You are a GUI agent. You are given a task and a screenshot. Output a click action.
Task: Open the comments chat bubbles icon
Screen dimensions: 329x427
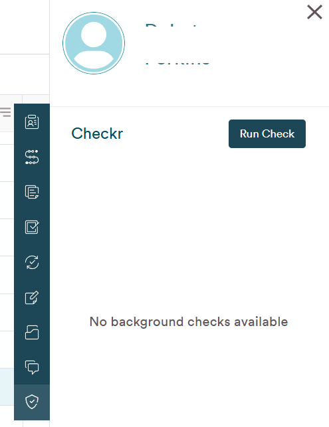click(32, 367)
